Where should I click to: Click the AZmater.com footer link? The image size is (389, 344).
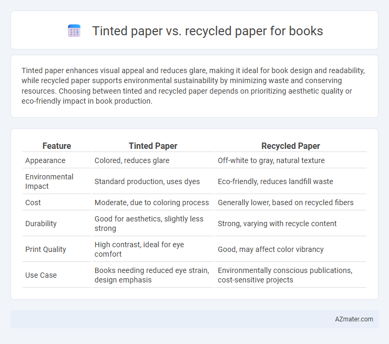pyautogui.click(x=354, y=319)
